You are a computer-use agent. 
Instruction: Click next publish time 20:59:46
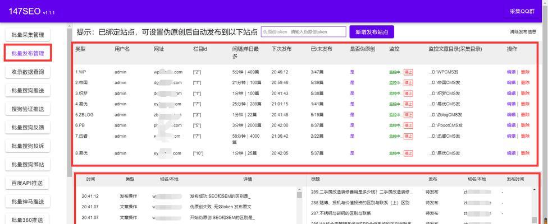[x=280, y=82]
